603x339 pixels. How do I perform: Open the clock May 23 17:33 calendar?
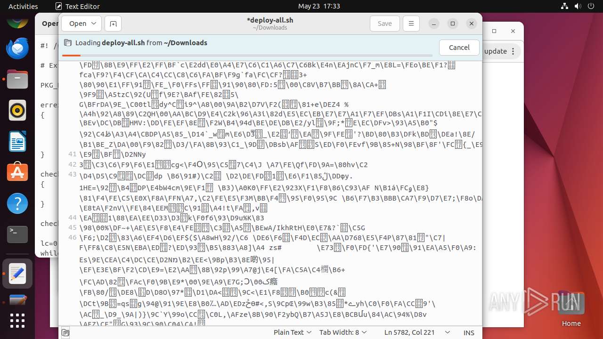click(319, 6)
